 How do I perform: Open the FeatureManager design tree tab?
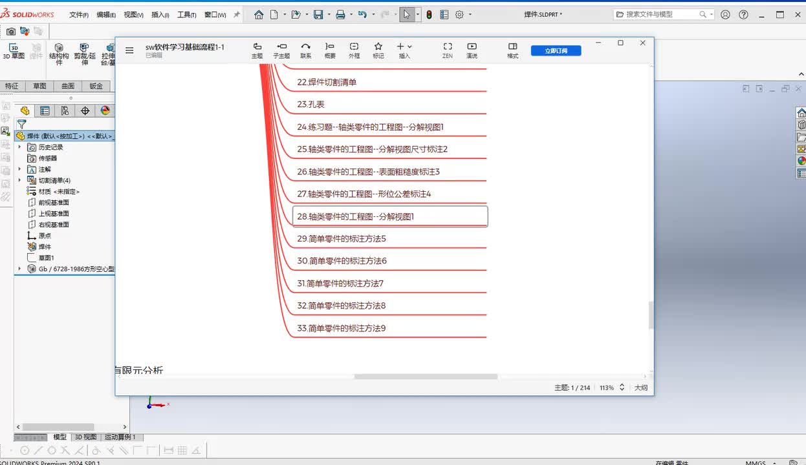click(x=25, y=110)
